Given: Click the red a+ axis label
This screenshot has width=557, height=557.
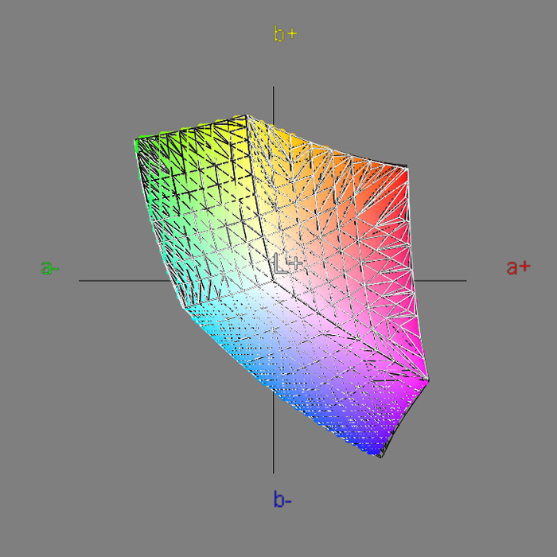Looking at the screenshot, I should pos(518,267).
